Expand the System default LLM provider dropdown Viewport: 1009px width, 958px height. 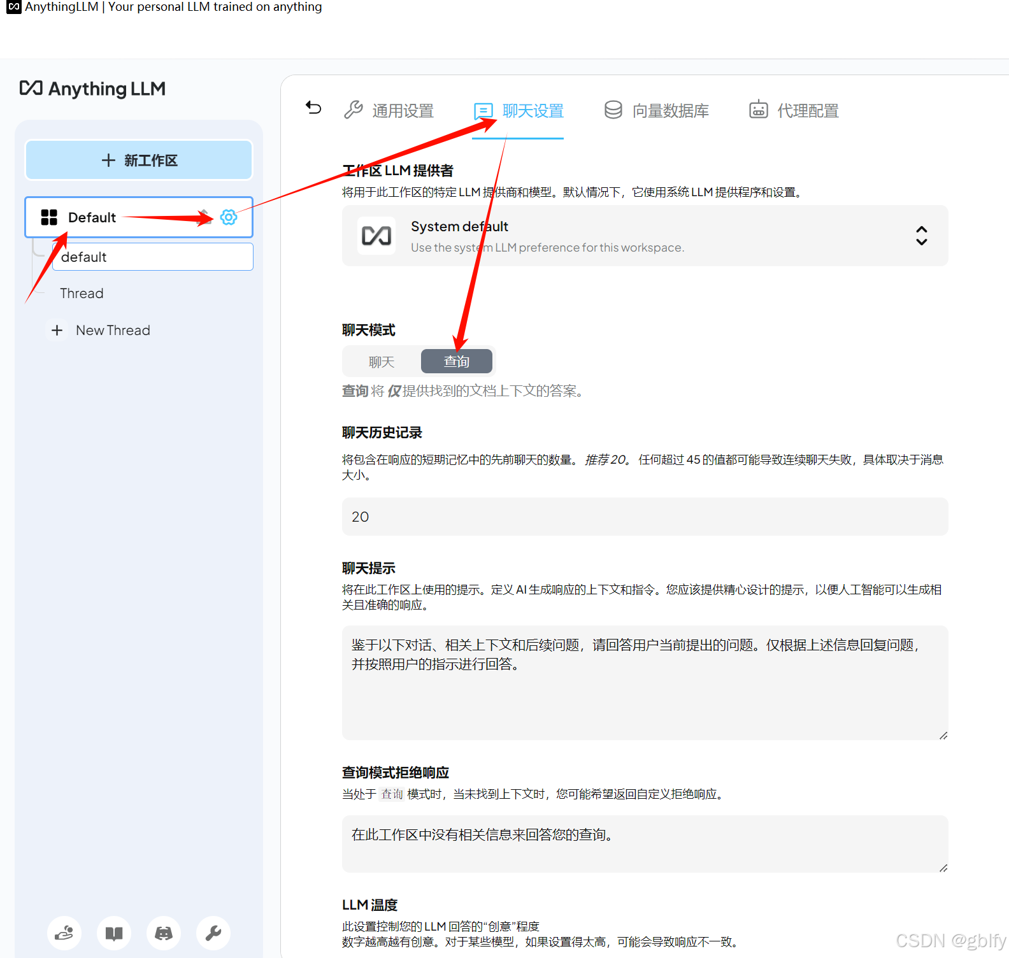tap(645, 236)
